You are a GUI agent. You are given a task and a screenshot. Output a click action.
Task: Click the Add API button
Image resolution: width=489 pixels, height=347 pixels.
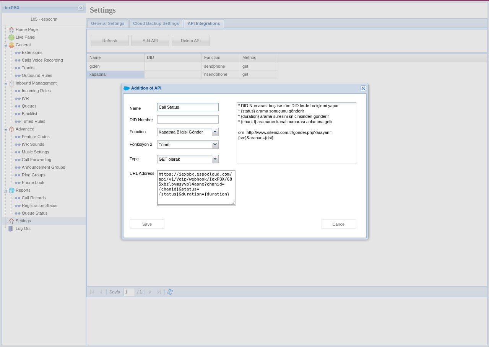[x=150, y=40]
